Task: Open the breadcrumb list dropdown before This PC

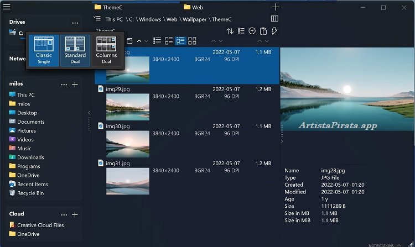Action: pyautogui.click(x=97, y=19)
